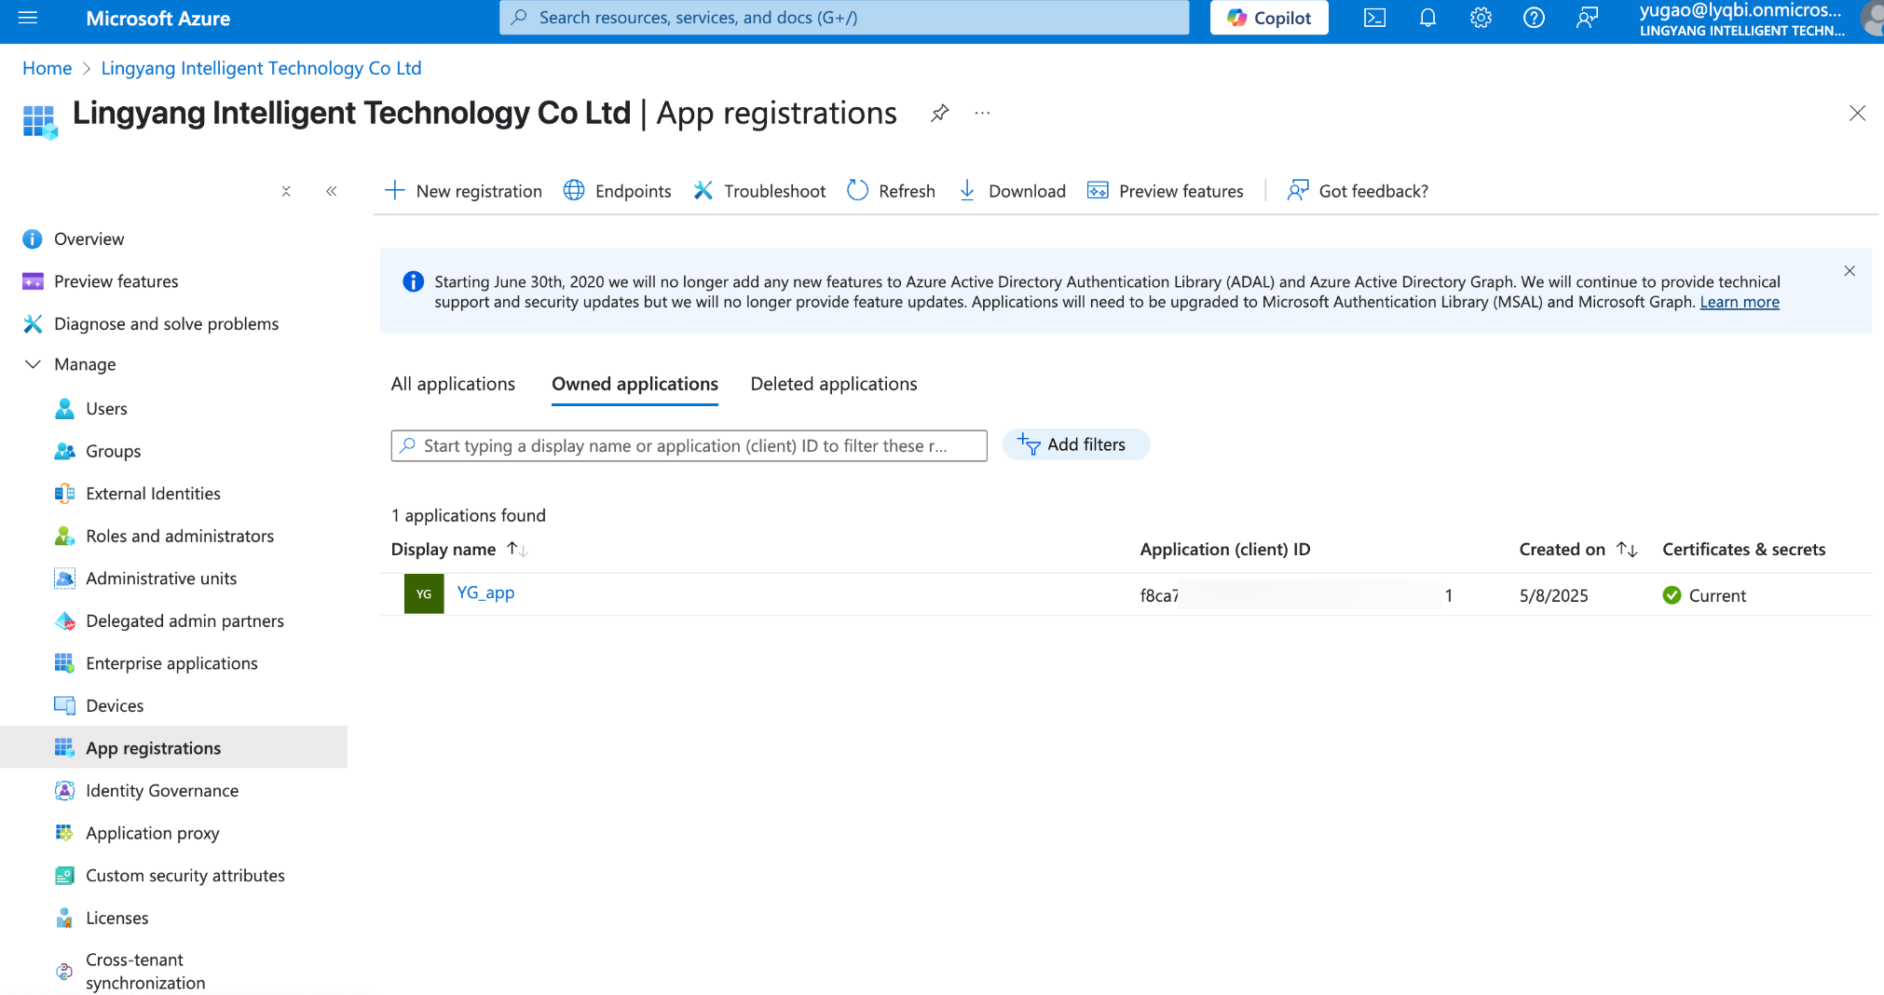Collapse the Manage section
The width and height of the screenshot is (1884, 995).
coord(33,364)
